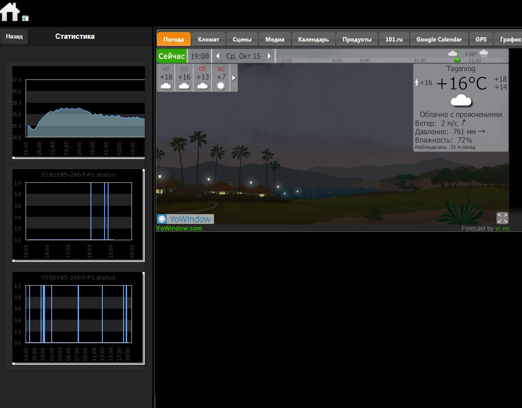The height and width of the screenshot is (408, 522).
Task: Select Sunday (вс) +7 sunny forecast
Action: (221, 78)
